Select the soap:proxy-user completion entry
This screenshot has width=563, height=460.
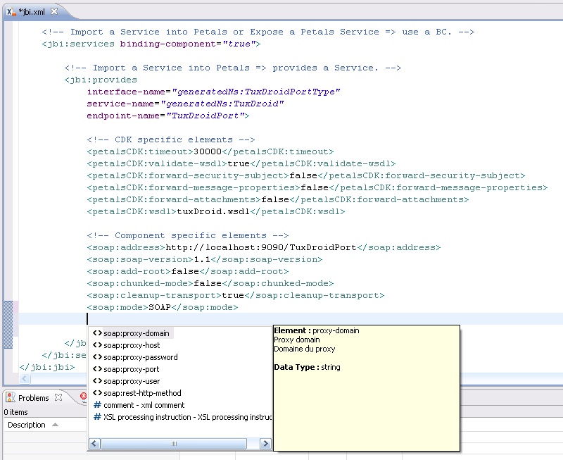pos(132,381)
